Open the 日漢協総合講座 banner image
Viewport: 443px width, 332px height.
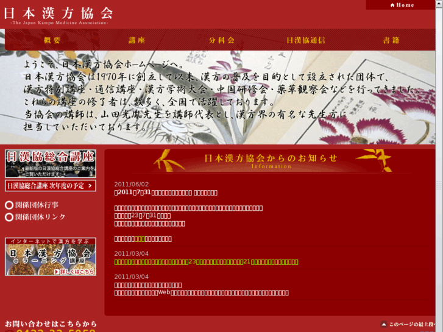51,164
